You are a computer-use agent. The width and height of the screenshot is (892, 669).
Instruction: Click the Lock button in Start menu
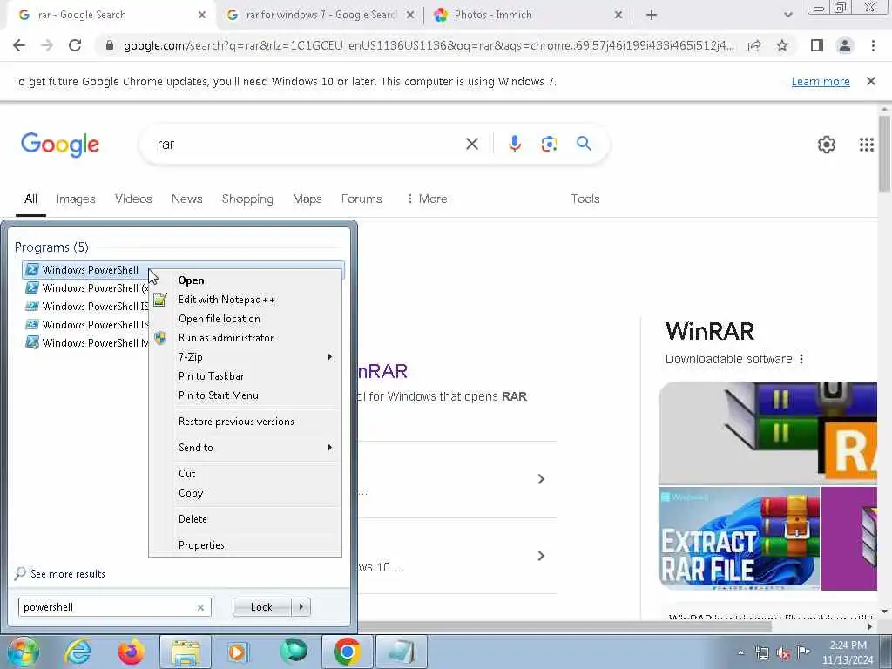click(x=262, y=607)
